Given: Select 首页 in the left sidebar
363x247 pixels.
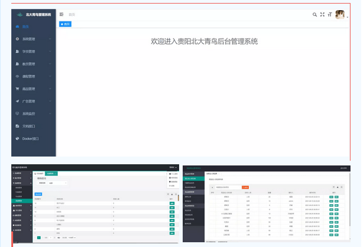Looking at the screenshot, I should click(26, 26).
